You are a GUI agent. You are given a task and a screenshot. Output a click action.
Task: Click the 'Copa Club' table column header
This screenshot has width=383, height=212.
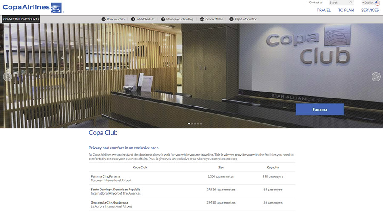(140, 167)
